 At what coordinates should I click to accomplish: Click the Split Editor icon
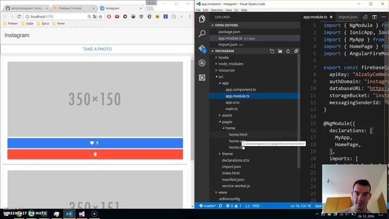click(374, 17)
